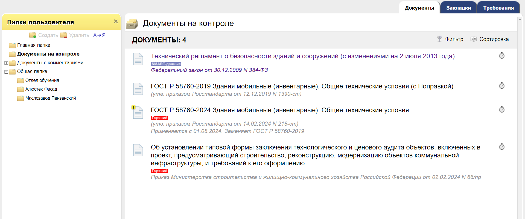The width and height of the screenshot is (525, 219).
Task: Click the Документы на контроле folder icon
Action: click(x=12, y=54)
